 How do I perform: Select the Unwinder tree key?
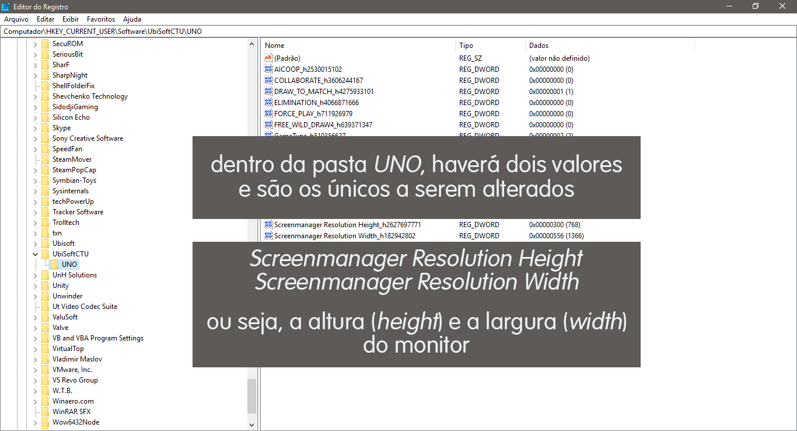tap(67, 296)
